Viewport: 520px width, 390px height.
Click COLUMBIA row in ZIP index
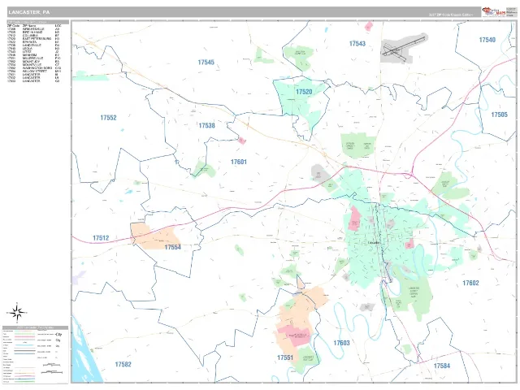34,36
